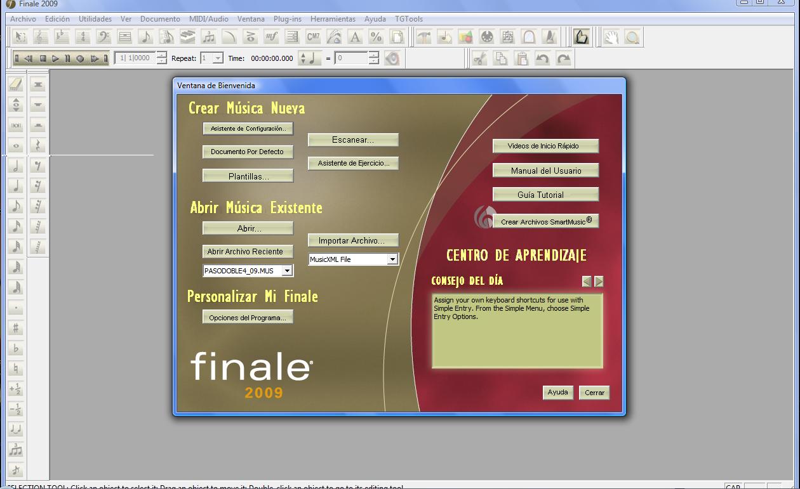
Task: Open the MusicXML File import type dropdown
Action: point(392,259)
